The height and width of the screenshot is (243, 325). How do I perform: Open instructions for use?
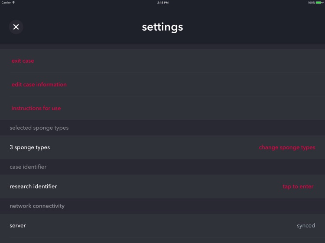tap(36, 108)
